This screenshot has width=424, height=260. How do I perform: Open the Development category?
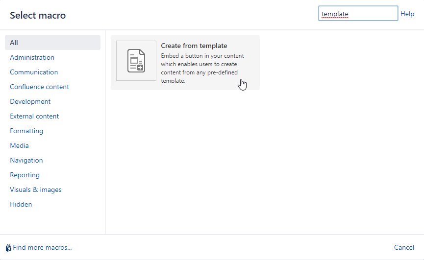click(30, 101)
